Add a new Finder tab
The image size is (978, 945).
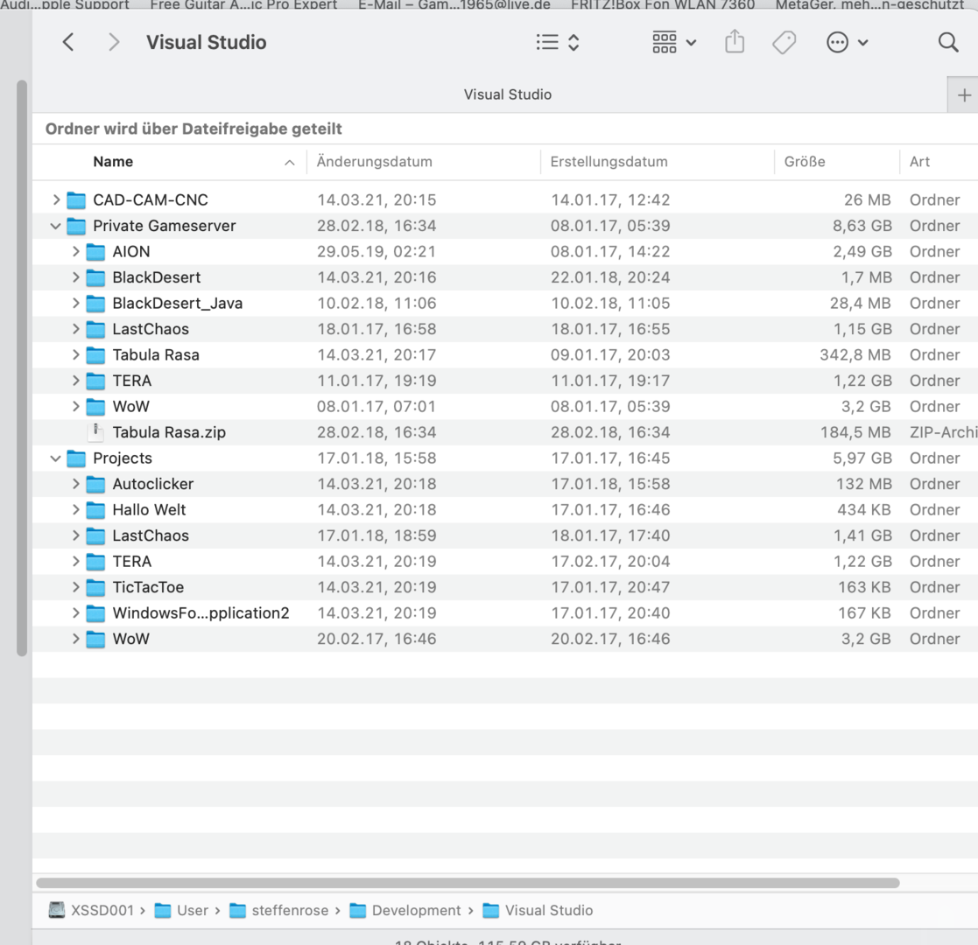(x=964, y=95)
